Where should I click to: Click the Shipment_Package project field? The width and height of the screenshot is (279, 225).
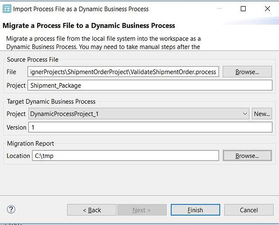pos(150,85)
